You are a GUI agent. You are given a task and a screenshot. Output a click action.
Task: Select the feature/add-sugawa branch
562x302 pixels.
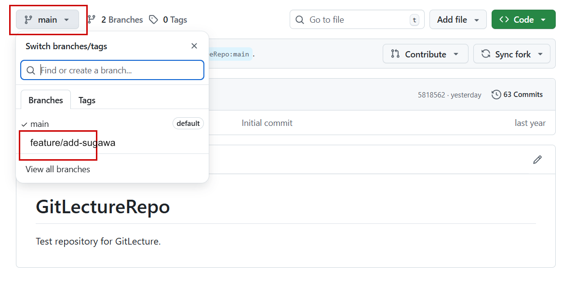coord(73,143)
